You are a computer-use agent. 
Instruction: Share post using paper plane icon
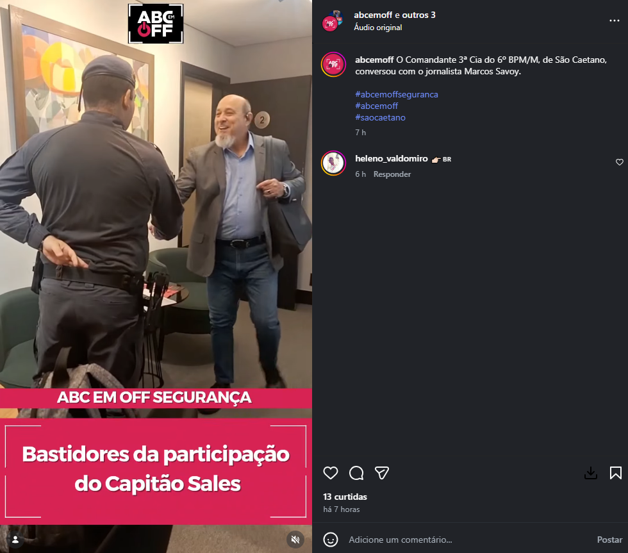382,473
